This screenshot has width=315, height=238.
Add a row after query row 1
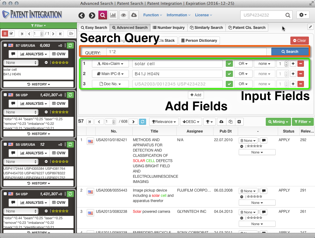tap(293, 64)
